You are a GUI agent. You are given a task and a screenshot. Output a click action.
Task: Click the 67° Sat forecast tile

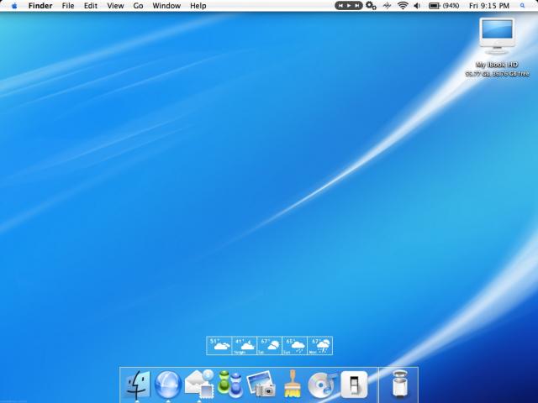[269, 345]
